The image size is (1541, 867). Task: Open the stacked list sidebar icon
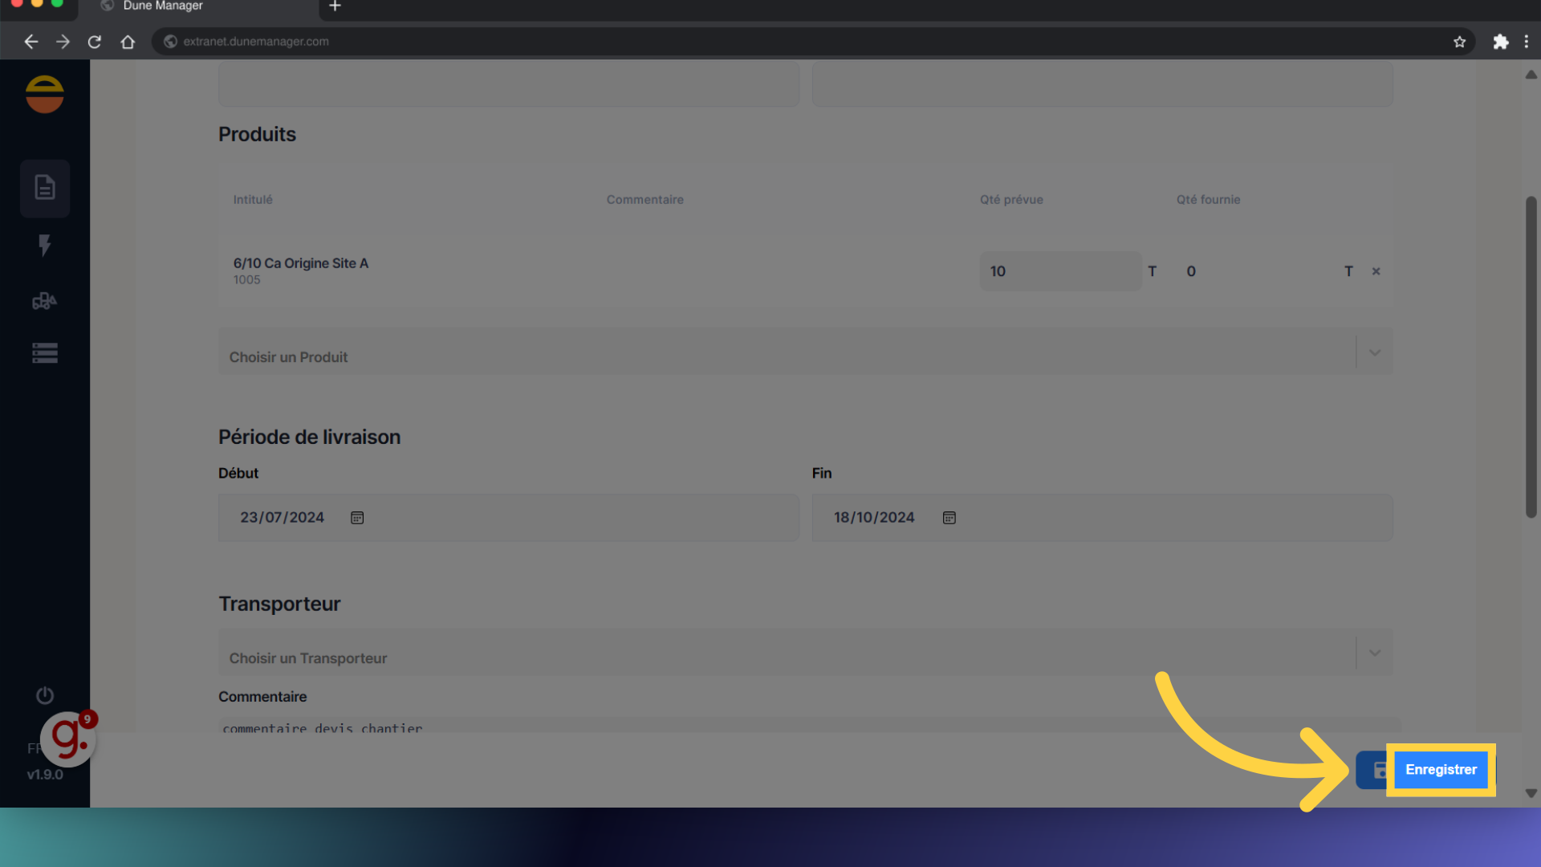pyautogui.click(x=45, y=353)
